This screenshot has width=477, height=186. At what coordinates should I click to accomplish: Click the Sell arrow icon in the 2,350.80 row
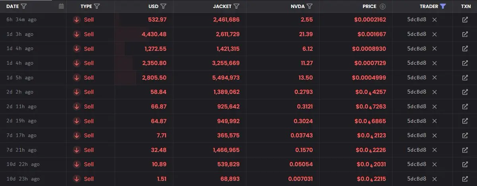[77, 63]
